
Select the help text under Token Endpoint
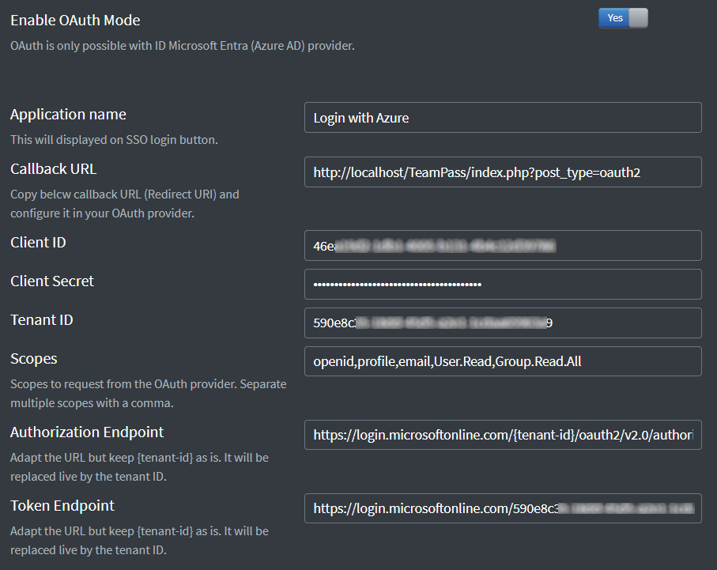coord(139,540)
